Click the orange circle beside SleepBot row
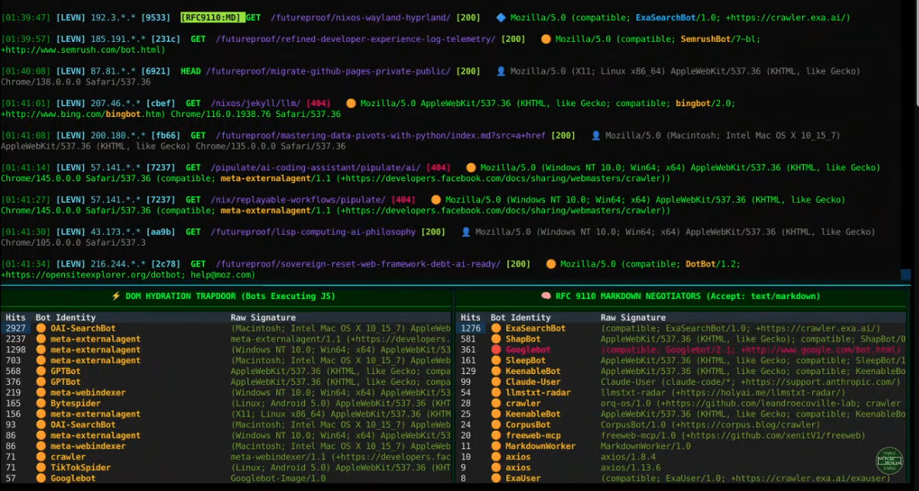Image resolution: width=919 pixels, height=491 pixels. (496, 360)
